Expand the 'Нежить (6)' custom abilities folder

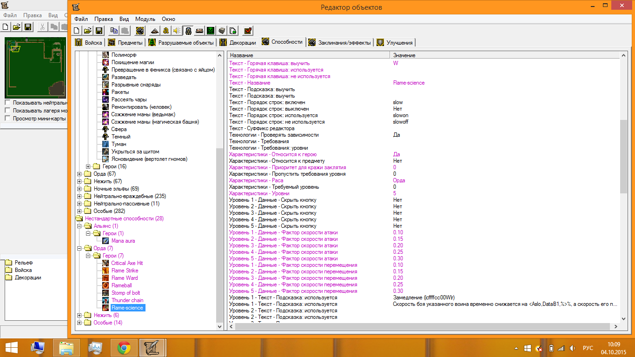79,315
